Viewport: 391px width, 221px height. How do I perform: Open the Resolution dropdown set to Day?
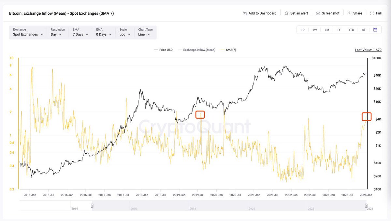[x=58, y=32]
